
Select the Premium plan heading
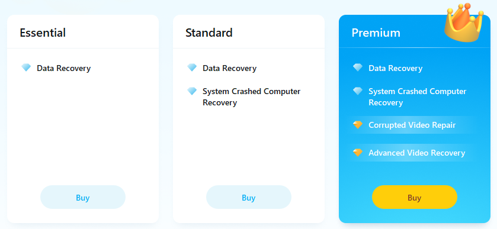point(376,33)
